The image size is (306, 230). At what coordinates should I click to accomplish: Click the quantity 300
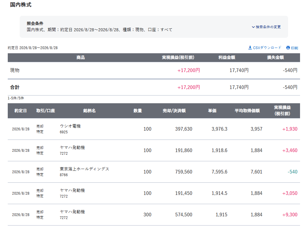click(x=147, y=215)
